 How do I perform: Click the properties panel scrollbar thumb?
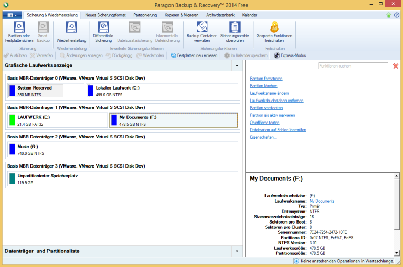coord(397,204)
